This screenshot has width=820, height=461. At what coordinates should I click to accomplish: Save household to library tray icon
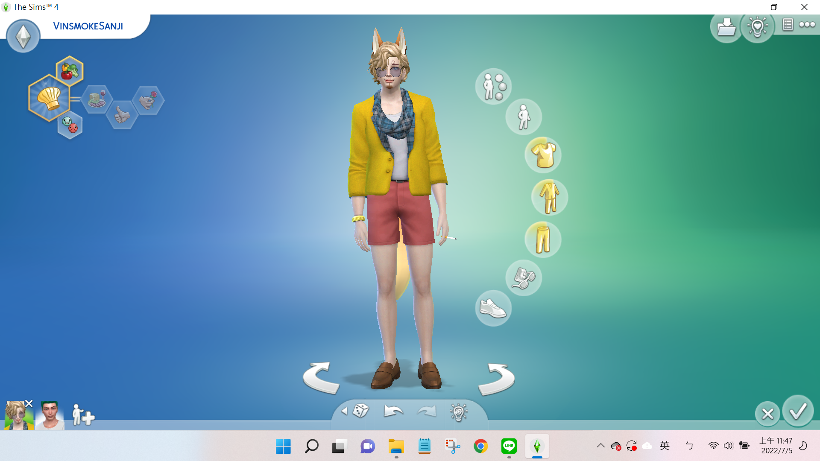pyautogui.click(x=726, y=27)
